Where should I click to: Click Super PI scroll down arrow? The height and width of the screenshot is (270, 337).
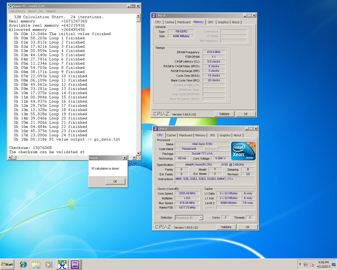click(138, 153)
